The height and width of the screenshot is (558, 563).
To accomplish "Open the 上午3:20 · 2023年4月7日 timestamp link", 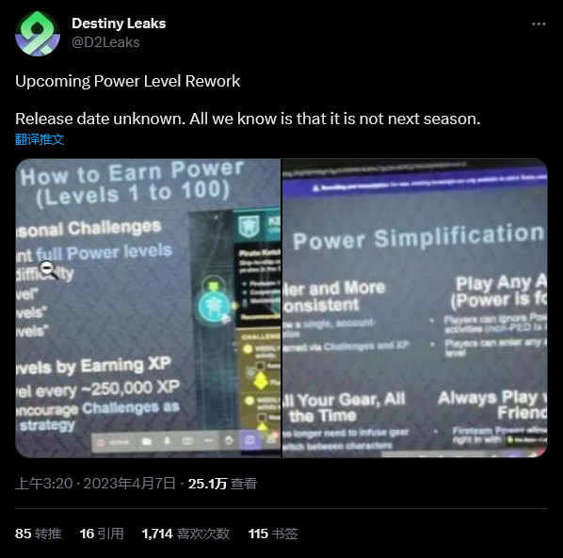I will [x=95, y=484].
